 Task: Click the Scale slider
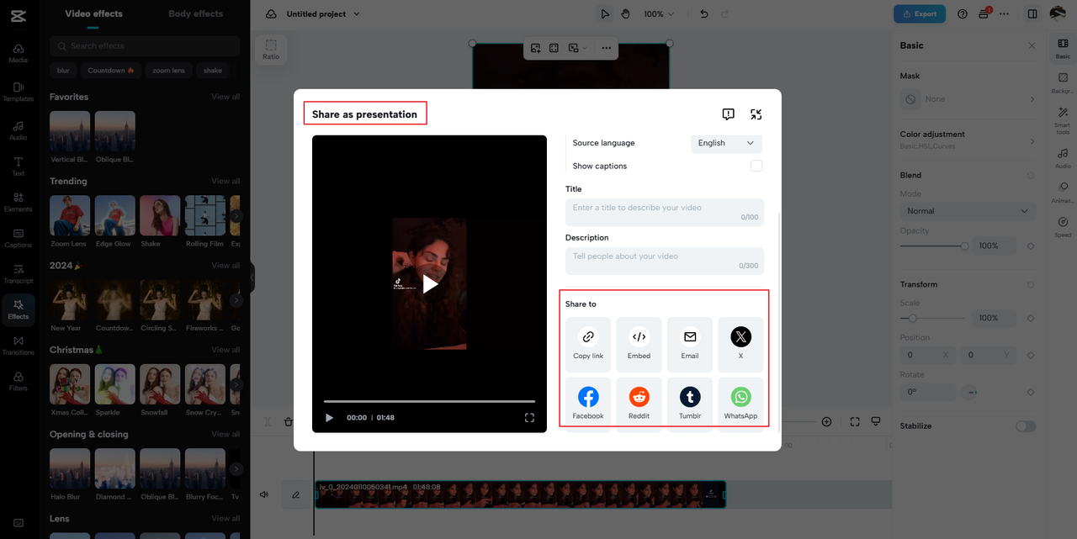pyautogui.click(x=934, y=319)
